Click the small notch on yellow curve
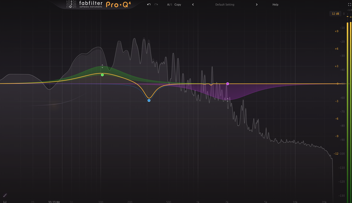 [x=211, y=84]
